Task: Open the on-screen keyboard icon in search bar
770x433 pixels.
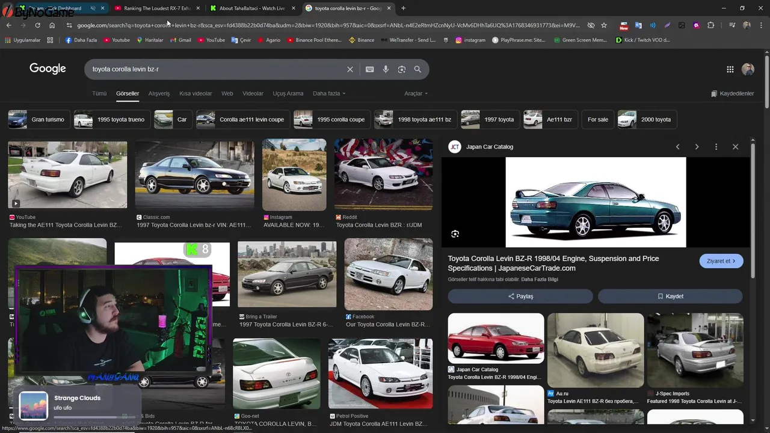Action: point(369,69)
